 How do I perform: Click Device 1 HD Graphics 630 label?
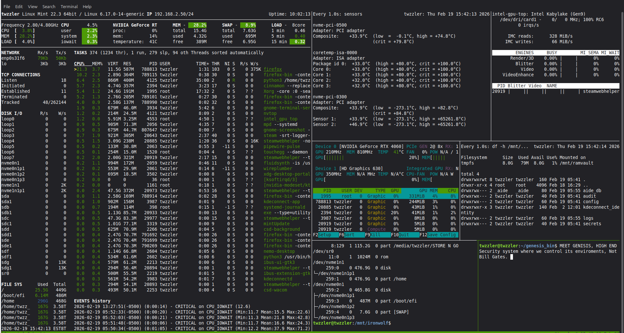click(x=349, y=168)
